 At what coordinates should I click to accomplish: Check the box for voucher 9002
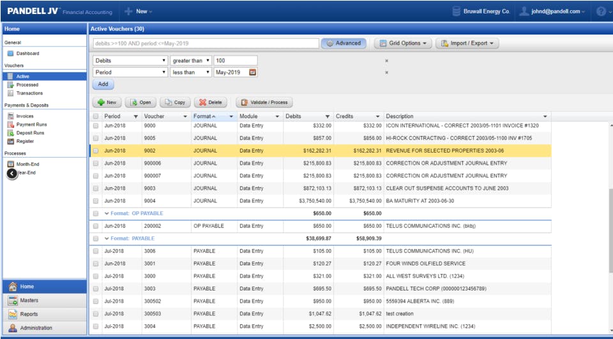[96, 151]
